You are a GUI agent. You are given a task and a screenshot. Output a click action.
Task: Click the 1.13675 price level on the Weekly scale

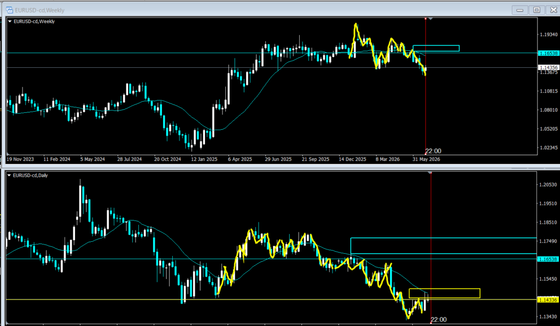point(549,72)
